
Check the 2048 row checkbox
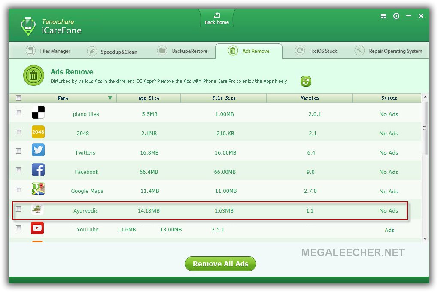[19, 131]
